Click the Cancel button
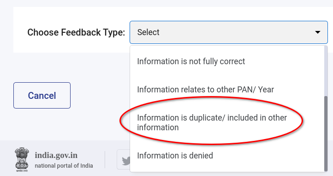 pos(42,95)
